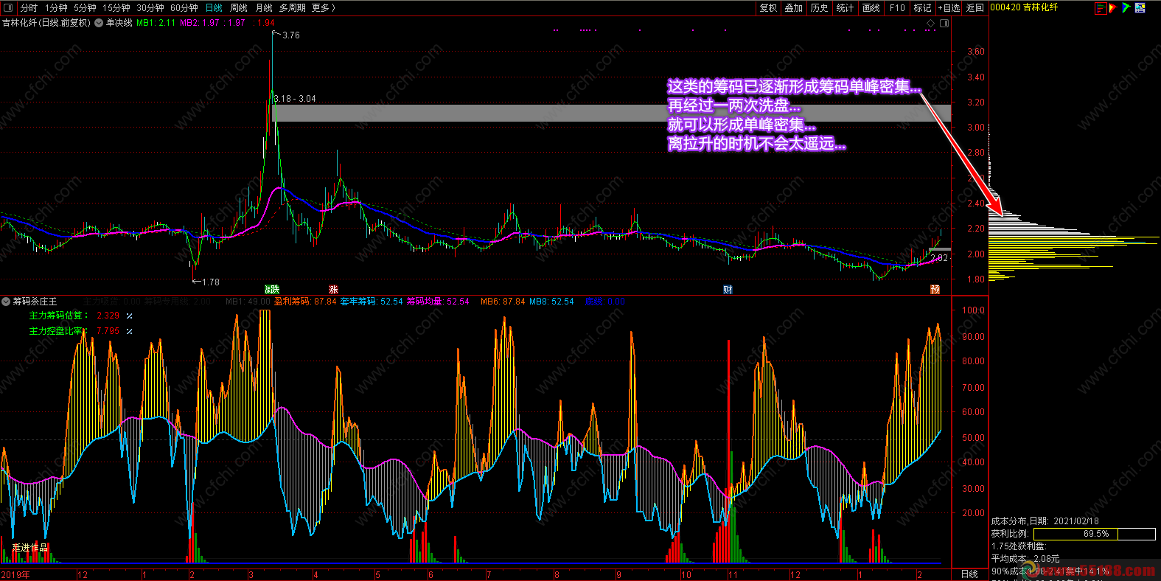Click the 涨跌 marker on timeline

pyautogui.click(x=272, y=289)
